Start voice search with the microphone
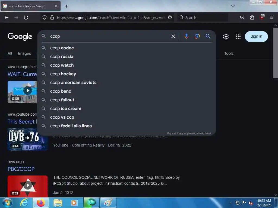The height and width of the screenshot is (208, 278). pos(186,36)
